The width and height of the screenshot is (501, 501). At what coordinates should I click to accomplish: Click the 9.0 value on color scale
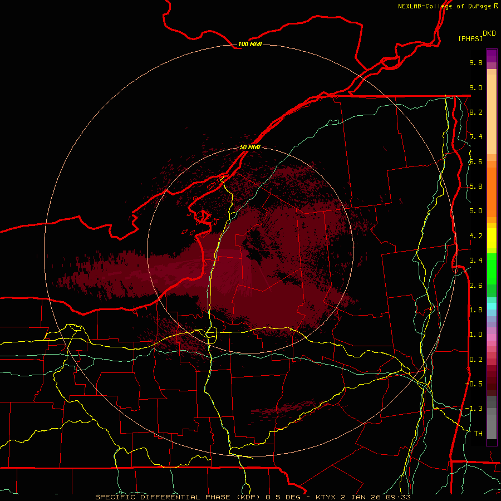(476, 87)
